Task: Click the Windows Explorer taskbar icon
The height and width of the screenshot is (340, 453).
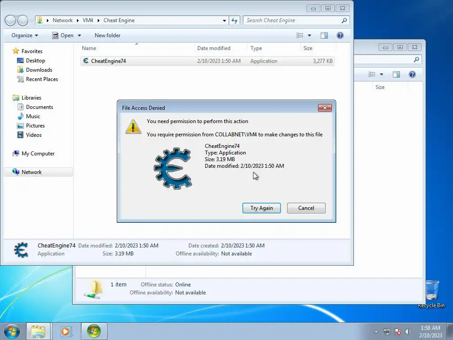Action: [x=38, y=331]
